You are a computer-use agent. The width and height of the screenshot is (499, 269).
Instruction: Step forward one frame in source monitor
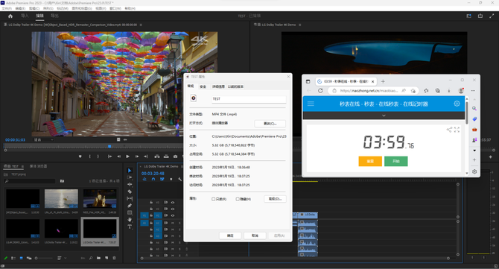tap(137, 156)
